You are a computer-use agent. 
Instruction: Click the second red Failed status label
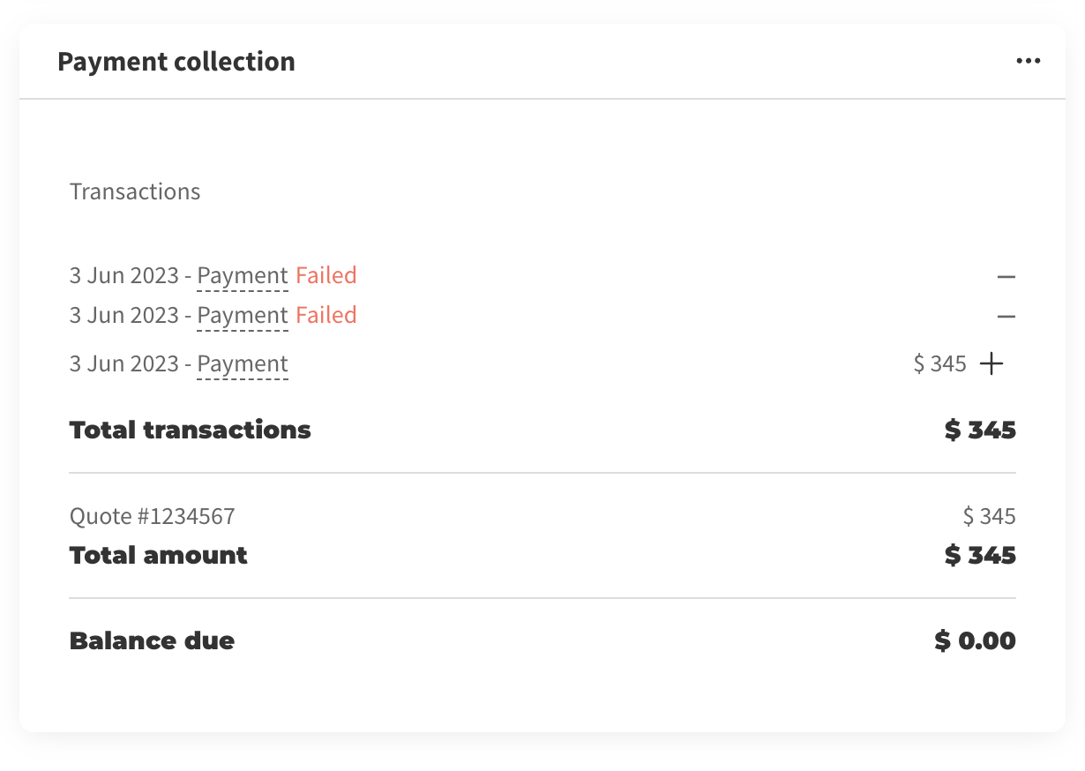(326, 316)
